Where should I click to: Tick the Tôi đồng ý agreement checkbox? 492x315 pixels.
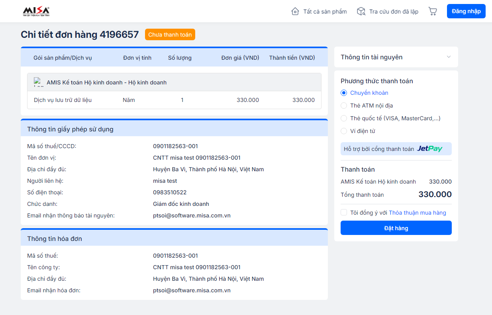coord(344,213)
